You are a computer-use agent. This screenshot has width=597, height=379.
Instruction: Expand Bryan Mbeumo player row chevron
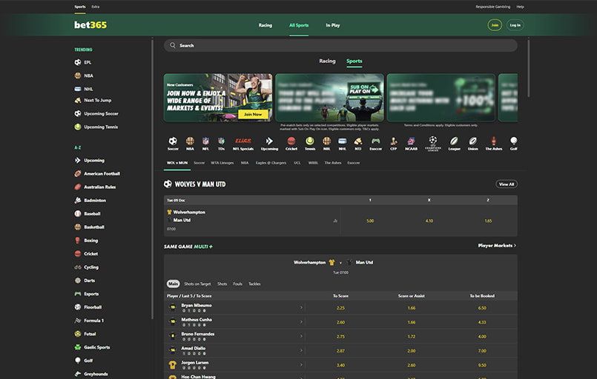point(301,307)
